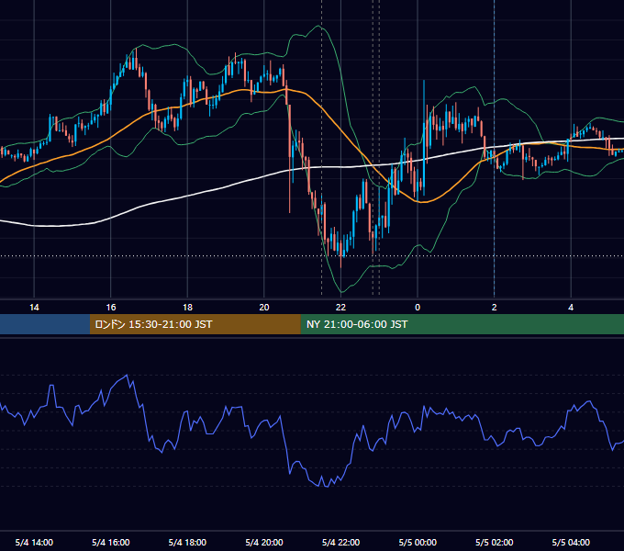
Task: Click the London session bar 15:30-21:00 JST
Action: point(195,324)
